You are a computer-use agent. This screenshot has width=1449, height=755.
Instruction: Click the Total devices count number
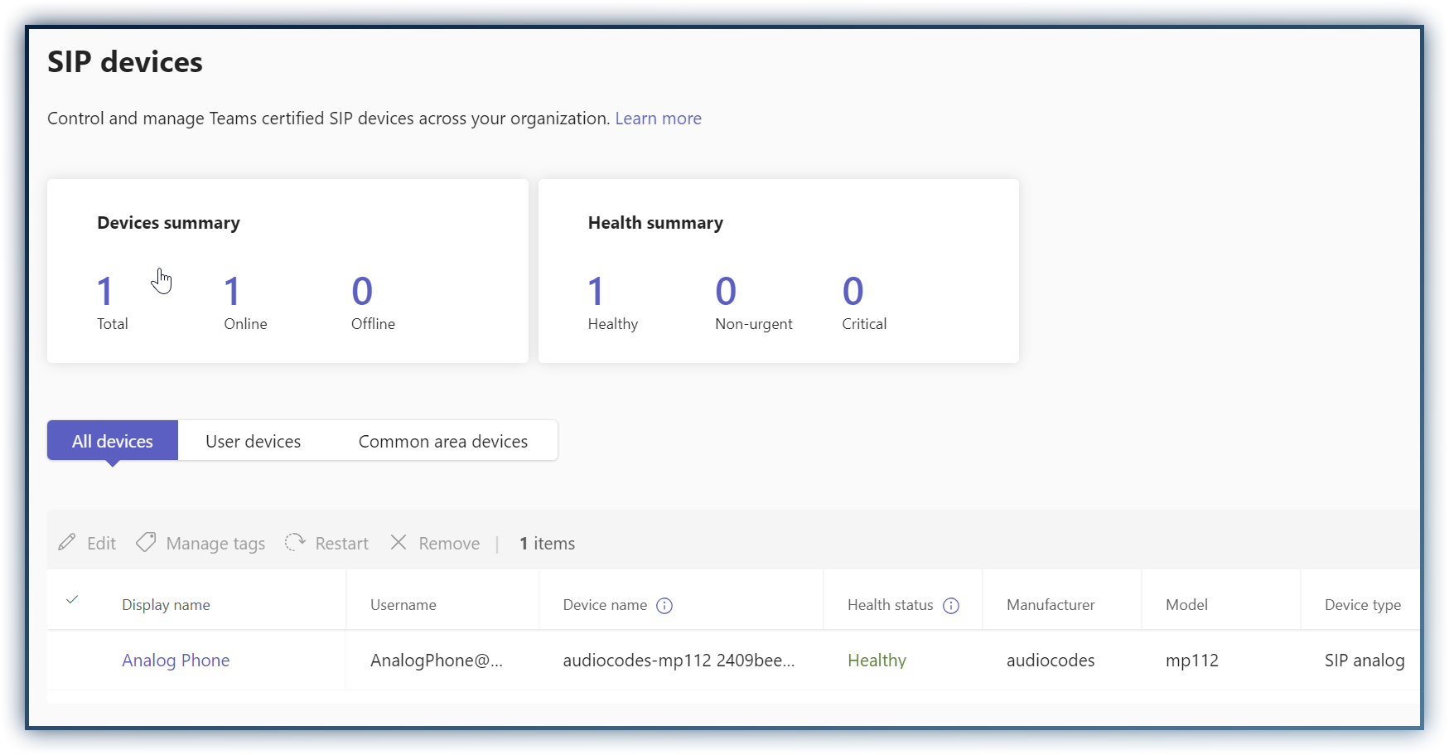[x=104, y=292]
